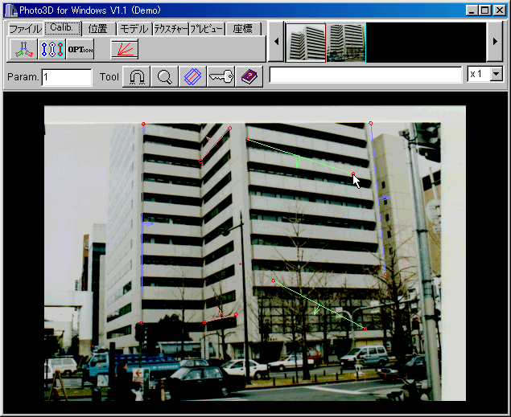Click the bottom endpoint of left blue line
This screenshot has width=511, height=417.
coord(141,323)
